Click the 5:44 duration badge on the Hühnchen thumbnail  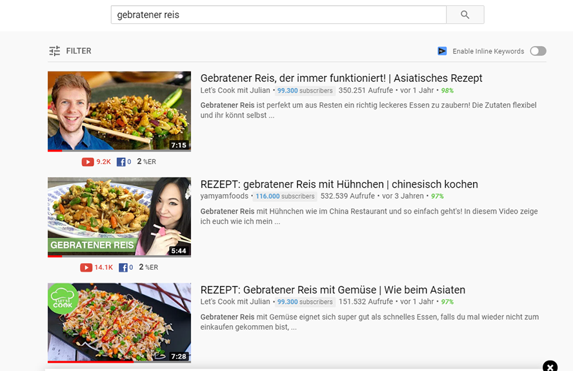[x=179, y=251]
